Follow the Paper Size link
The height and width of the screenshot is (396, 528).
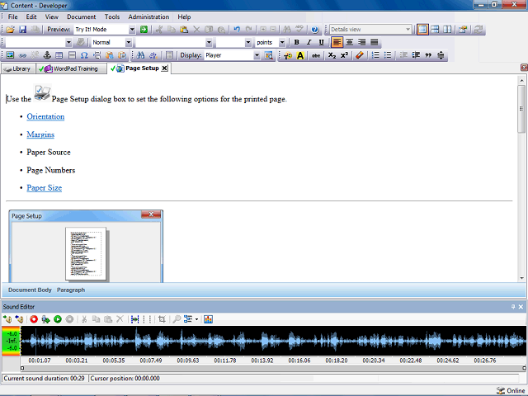tap(44, 187)
